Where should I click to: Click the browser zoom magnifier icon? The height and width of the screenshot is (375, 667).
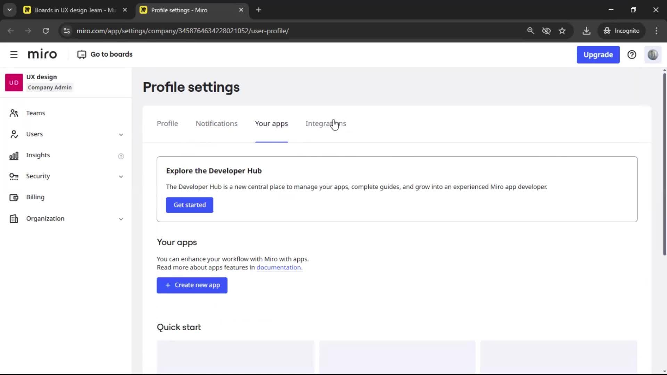pyautogui.click(x=530, y=31)
